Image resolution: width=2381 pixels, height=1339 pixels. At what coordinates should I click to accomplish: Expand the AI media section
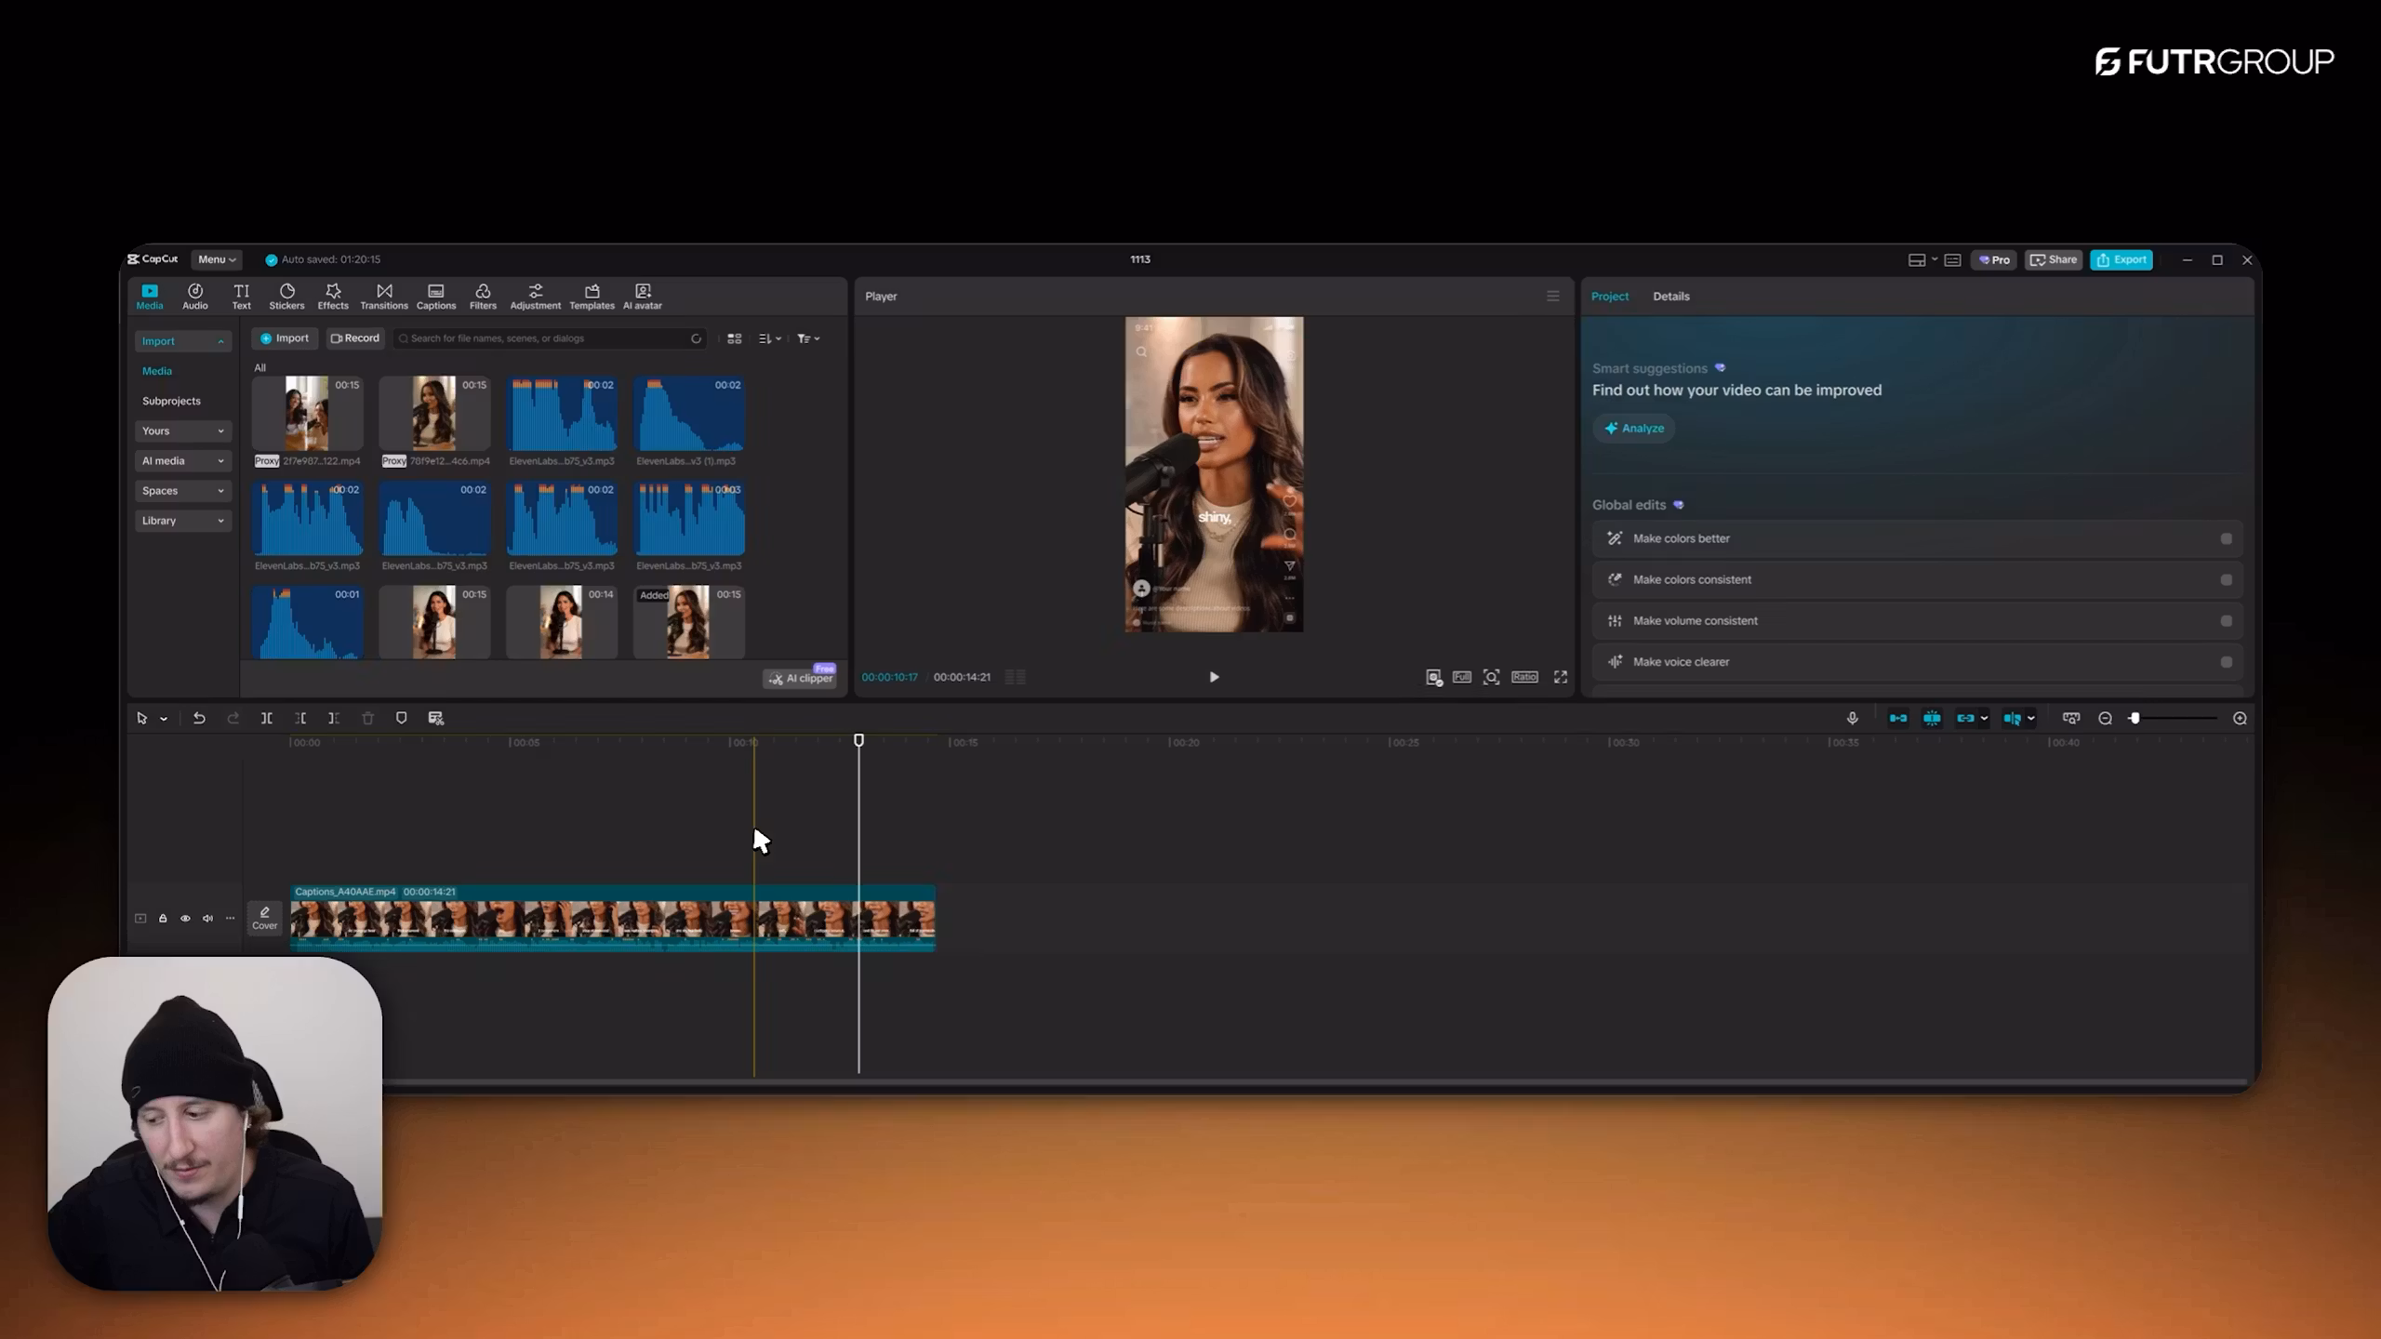[182, 460]
